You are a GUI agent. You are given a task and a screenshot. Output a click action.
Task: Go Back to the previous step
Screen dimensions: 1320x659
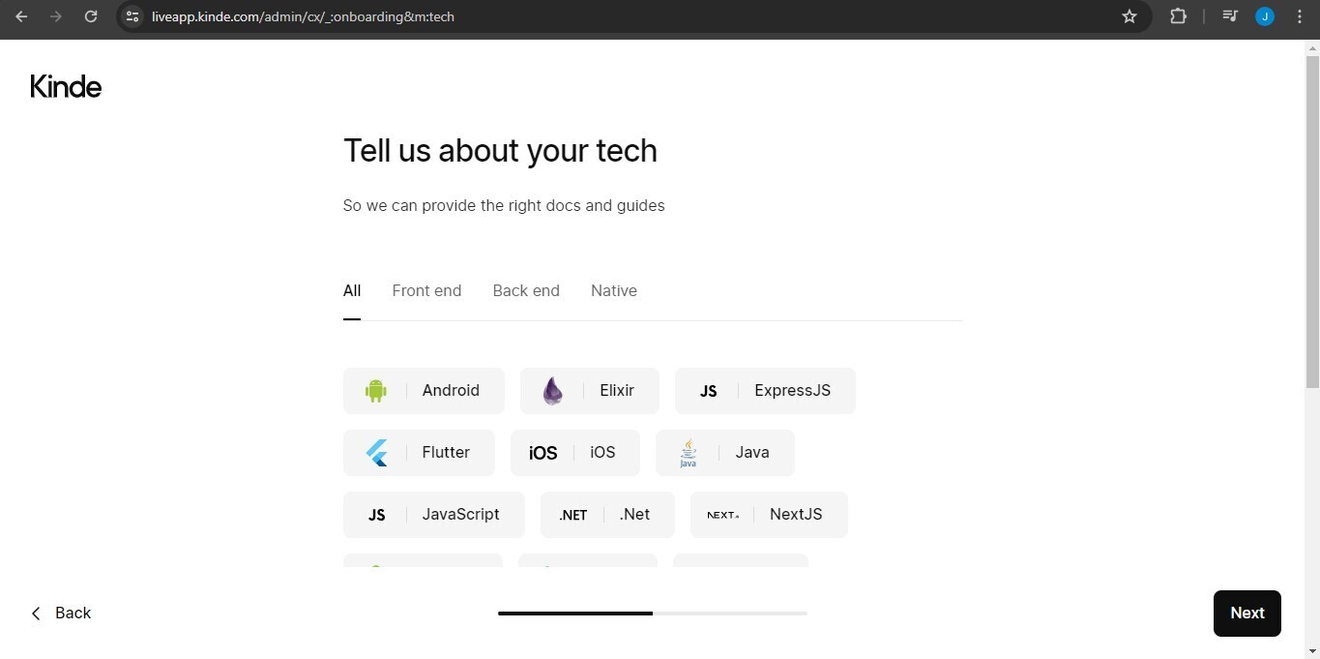click(x=61, y=613)
